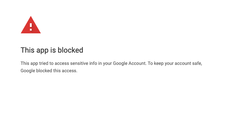Click the word "access." ending the description
Screen dimensions: 243x127
coord(71,71)
